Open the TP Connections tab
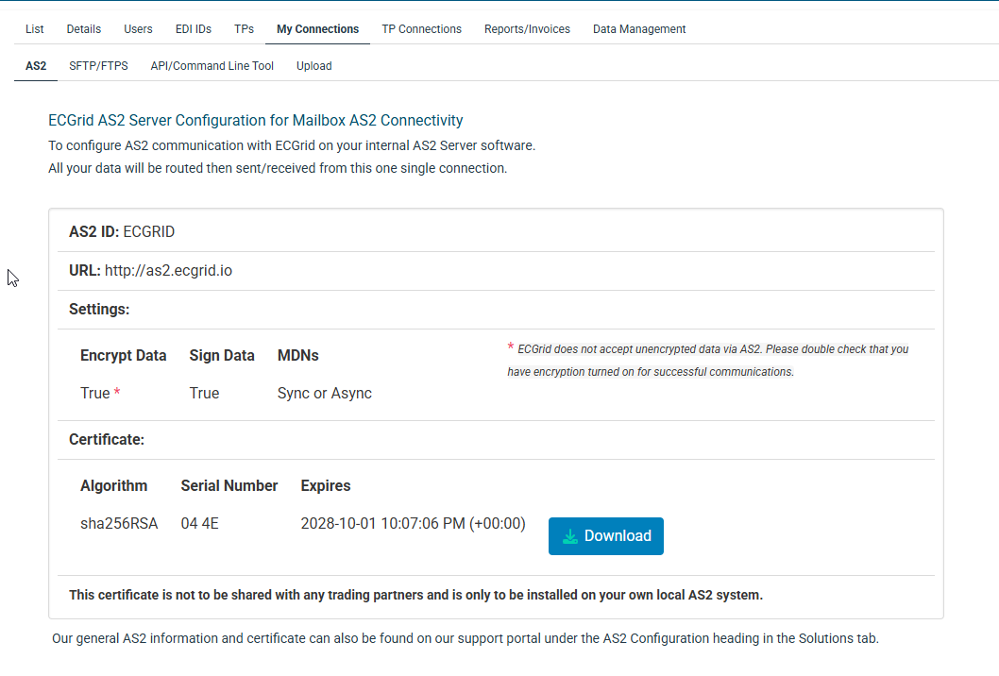The height and width of the screenshot is (676, 999). (421, 29)
